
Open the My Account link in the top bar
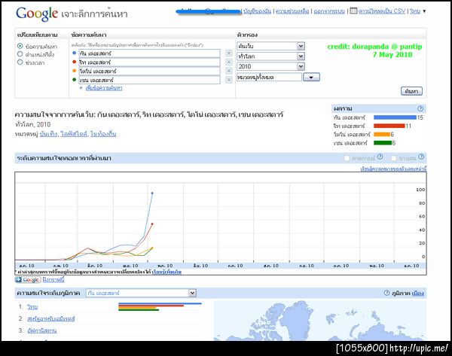pos(257,11)
